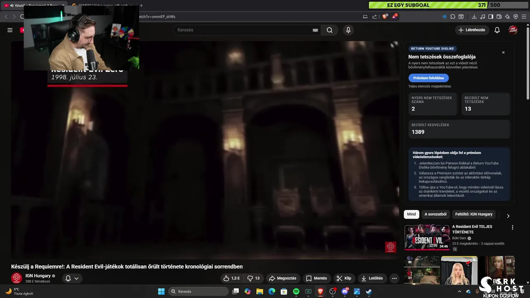Open Discord from the taskbar
The width and height of the screenshot is (530, 298).
coord(344,291)
